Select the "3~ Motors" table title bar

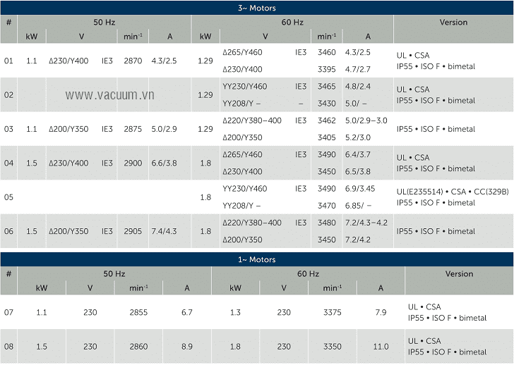point(256,8)
